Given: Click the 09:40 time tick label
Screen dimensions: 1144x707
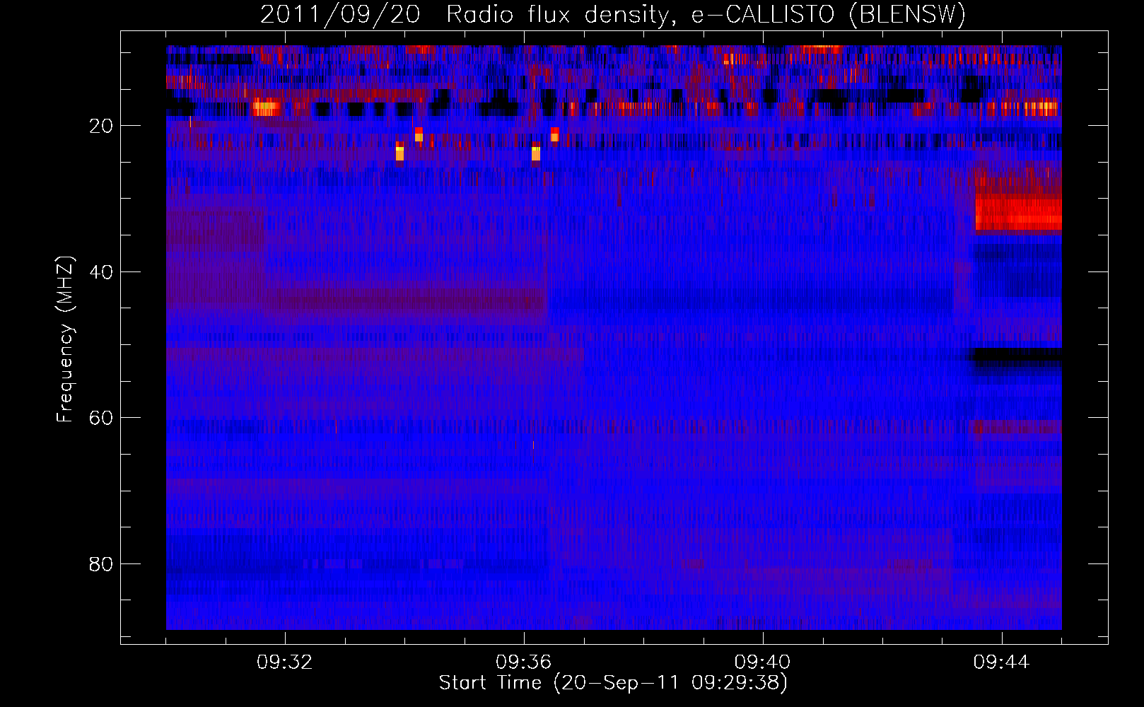Looking at the screenshot, I should pyautogui.click(x=763, y=662).
